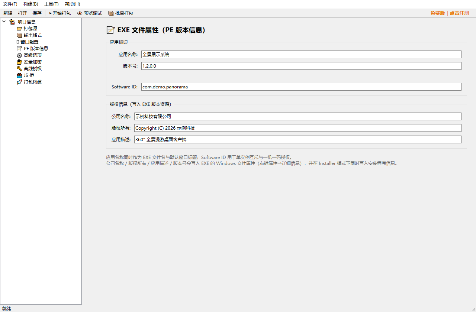The image size is (476, 312).
Task: Click the 保存 toolbar button
Action: tap(37, 13)
